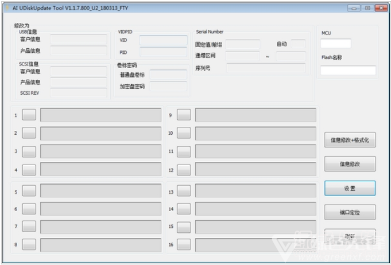Click the port 10 small button
This screenshot has height=265, width=391.
coord(184,133)
